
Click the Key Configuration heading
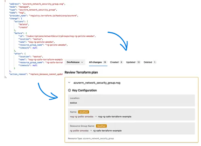tap(84, 90)
